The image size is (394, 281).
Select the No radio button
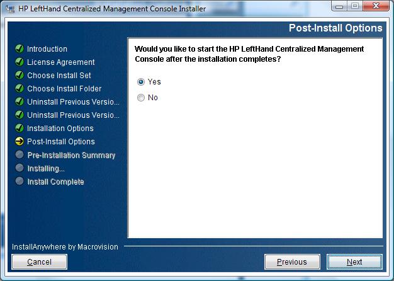141,98
